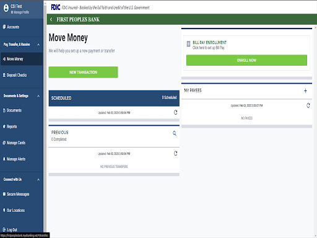Refresh the My Payees list
This screenshot has height=238, width=317.
[308, 105]
